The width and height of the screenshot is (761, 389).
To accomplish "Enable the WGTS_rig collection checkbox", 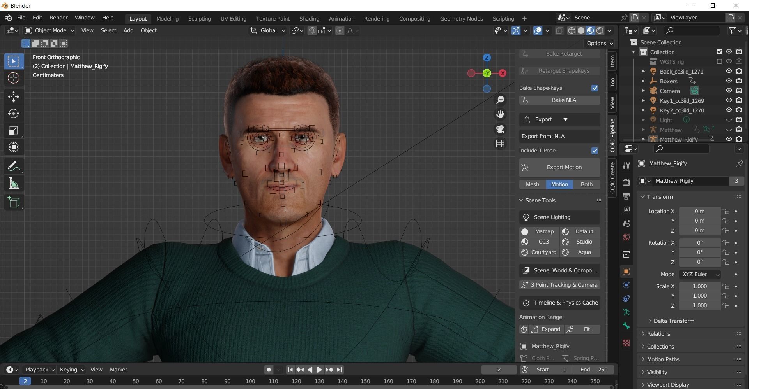I will pos(719,61).
